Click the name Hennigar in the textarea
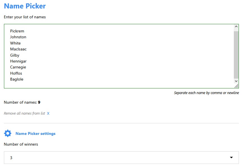Viewport: 242px width, 167px height. [x=18, y=61]
